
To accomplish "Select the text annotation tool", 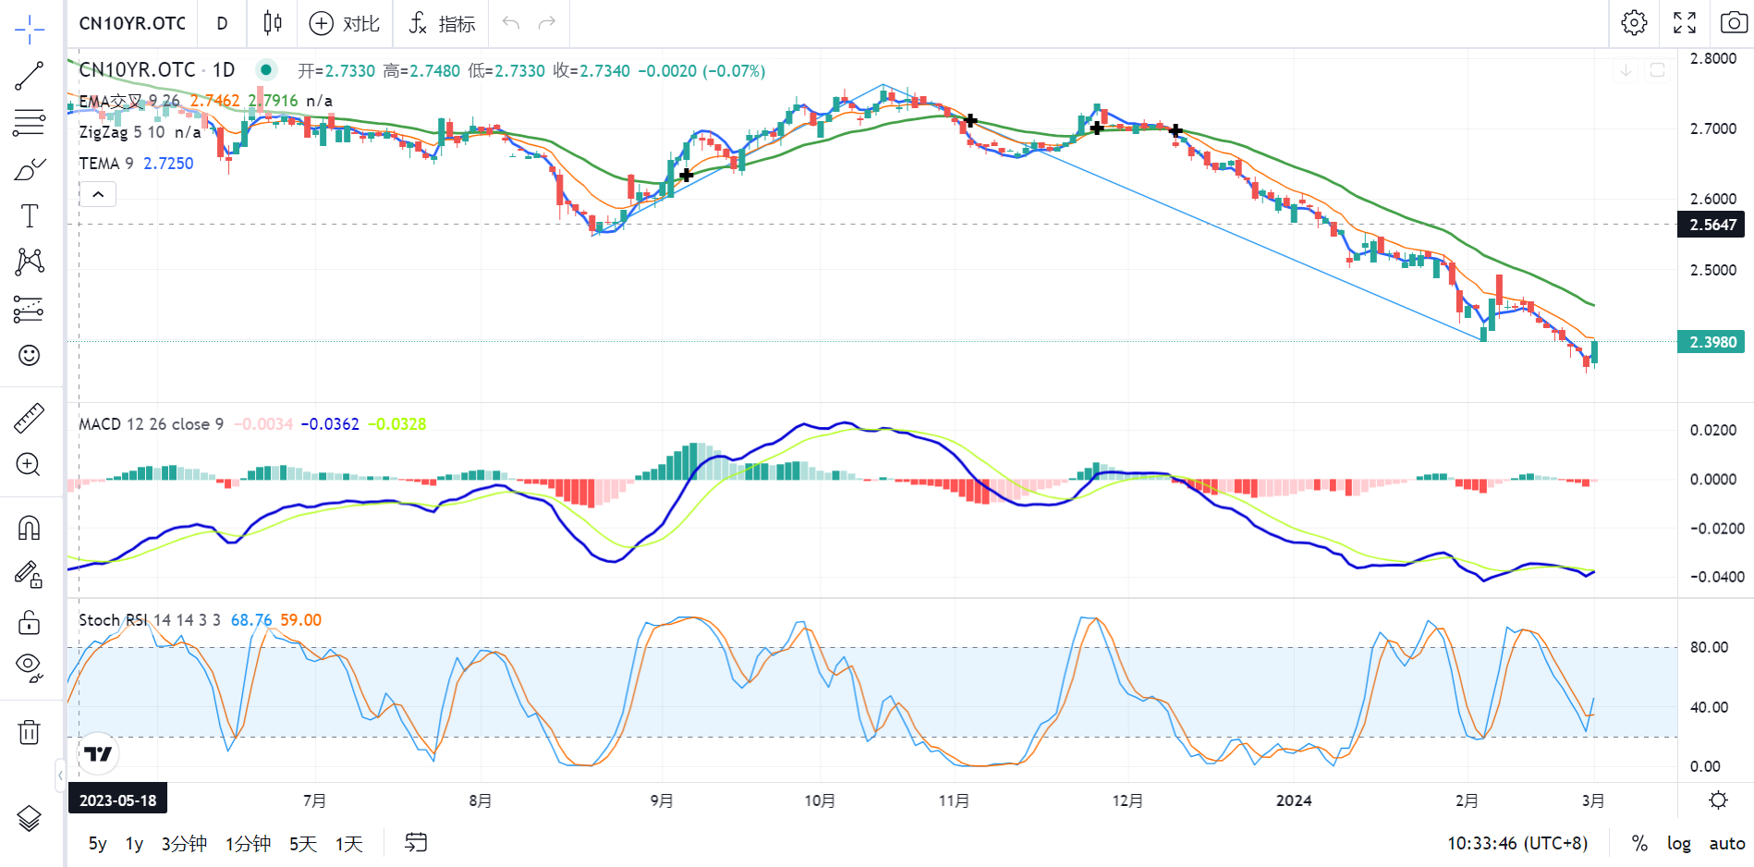I will tap(30, 216).
